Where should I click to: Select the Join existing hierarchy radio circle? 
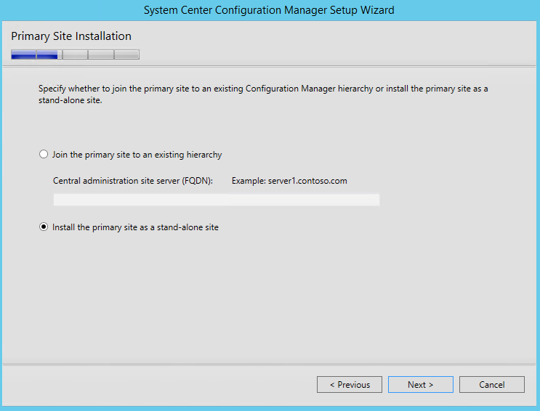click(x=44, y=154)
